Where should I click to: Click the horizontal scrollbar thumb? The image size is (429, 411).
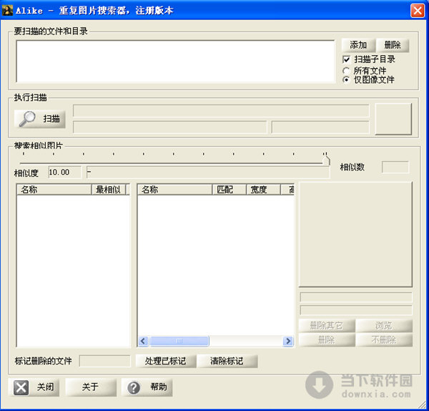(x=179, y=341)
